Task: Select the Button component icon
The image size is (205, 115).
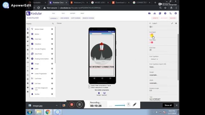Action: (32, 34)
